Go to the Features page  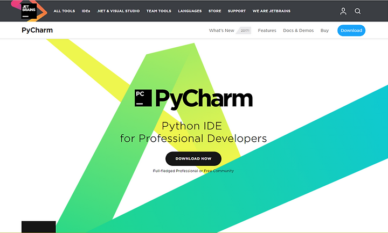tap(267, 30)
